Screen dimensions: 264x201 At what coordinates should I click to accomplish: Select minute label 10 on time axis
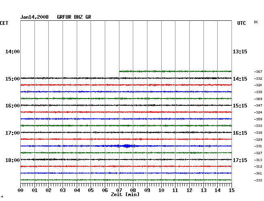[x=161, y=190]
